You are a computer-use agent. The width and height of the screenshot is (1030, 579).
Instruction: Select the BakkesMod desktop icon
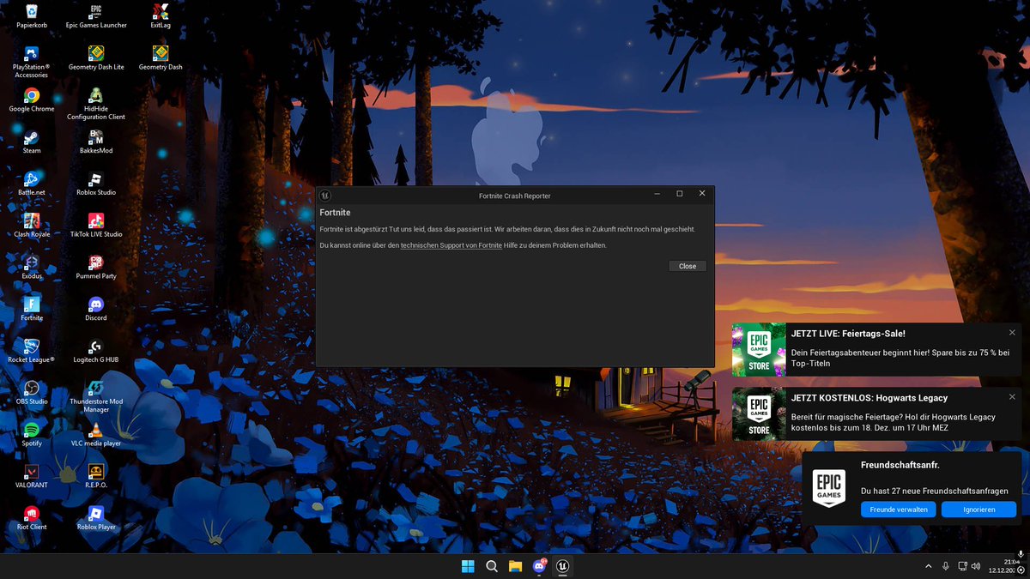click(x=96, y=142)
